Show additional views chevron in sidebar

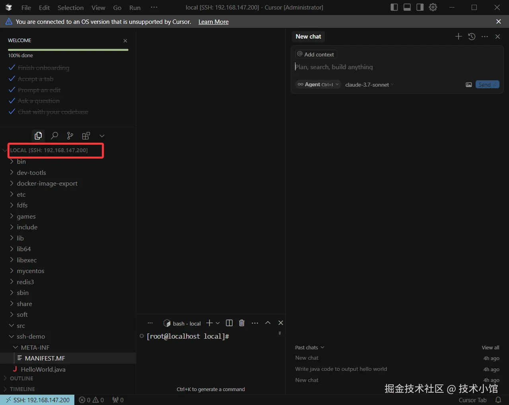pos(102,136)
